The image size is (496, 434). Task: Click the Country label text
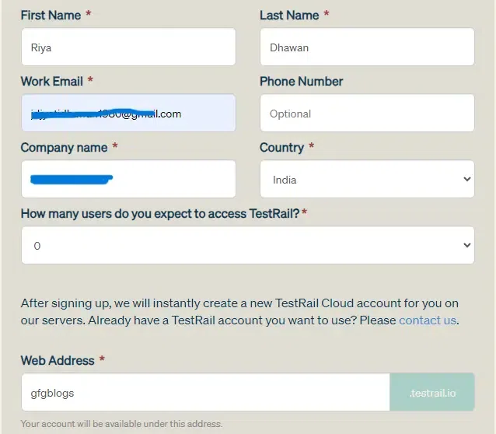(281, 148)
